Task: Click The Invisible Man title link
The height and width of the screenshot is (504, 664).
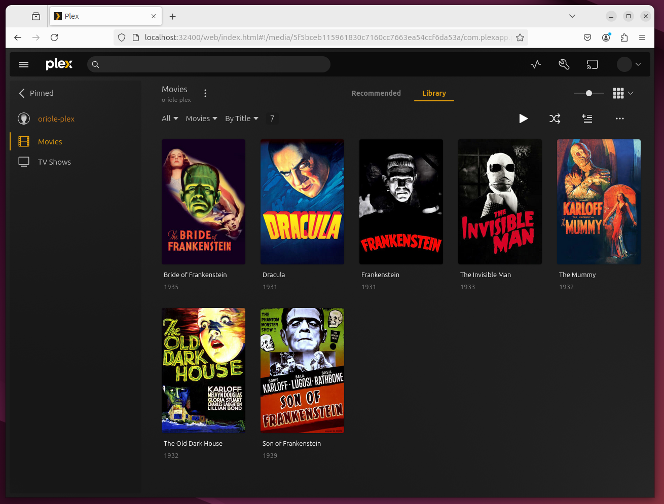Action: tap(486, 275)
